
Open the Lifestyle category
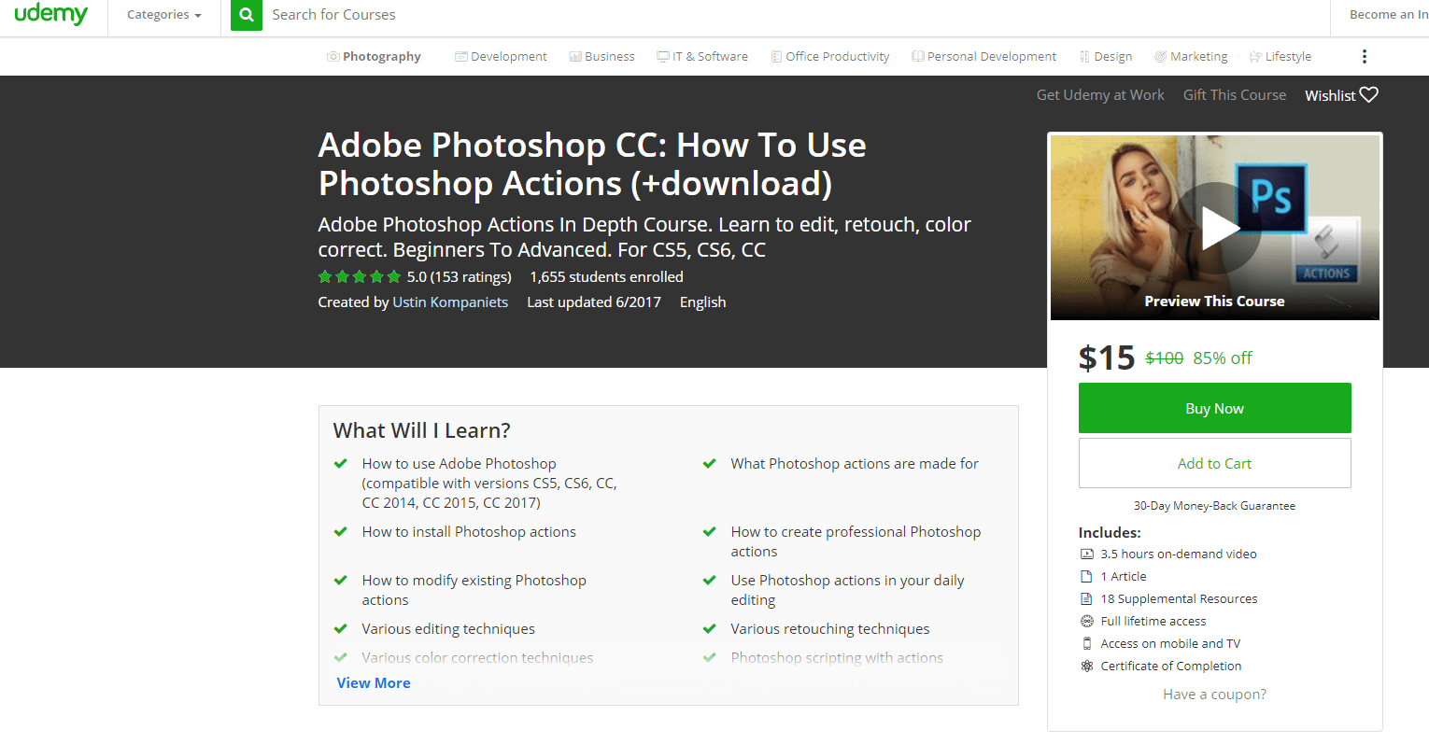[x=1280, y=57]
